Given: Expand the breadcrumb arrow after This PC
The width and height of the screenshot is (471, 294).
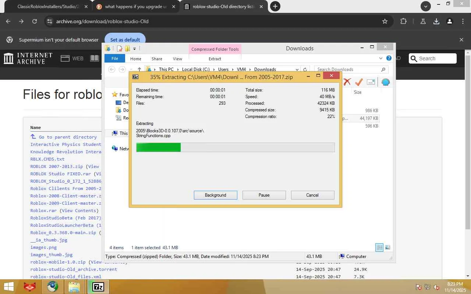Looking at the screenshot, I should pyautogui.click(x=177, y=69).
